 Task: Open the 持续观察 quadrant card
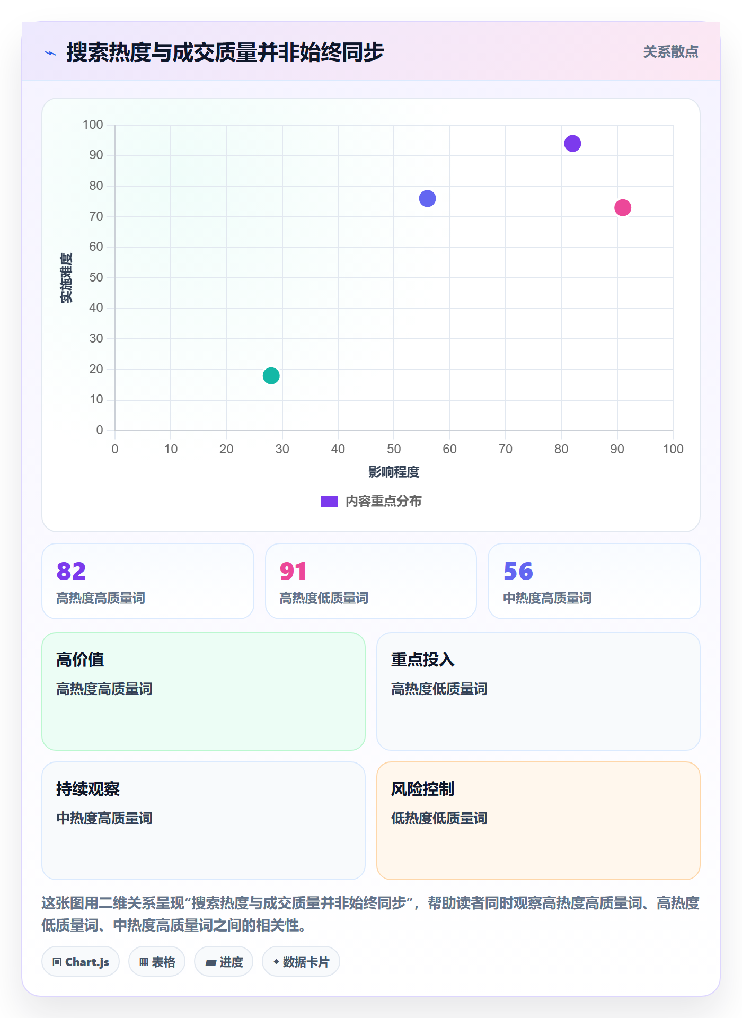click(204, 821)
